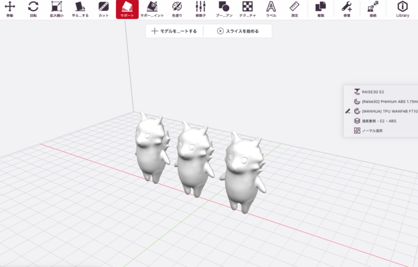The image size is (418, 267).
Task: Open the 修復 (Repair) tool
Action: pos(347,9)
